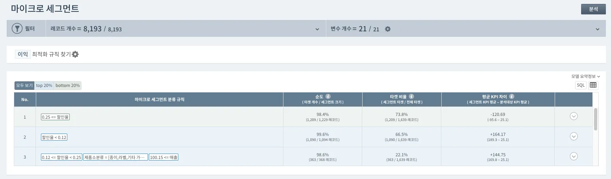611x179 pixels.
Task: Click the 이익 target tag
Action: click(x=23, y=54)
